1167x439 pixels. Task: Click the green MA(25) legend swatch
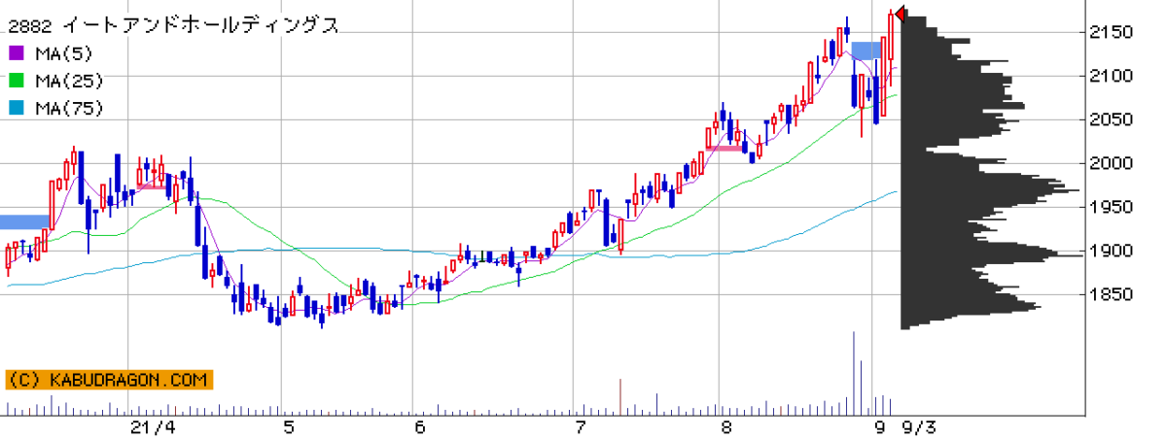click(16, 81)
